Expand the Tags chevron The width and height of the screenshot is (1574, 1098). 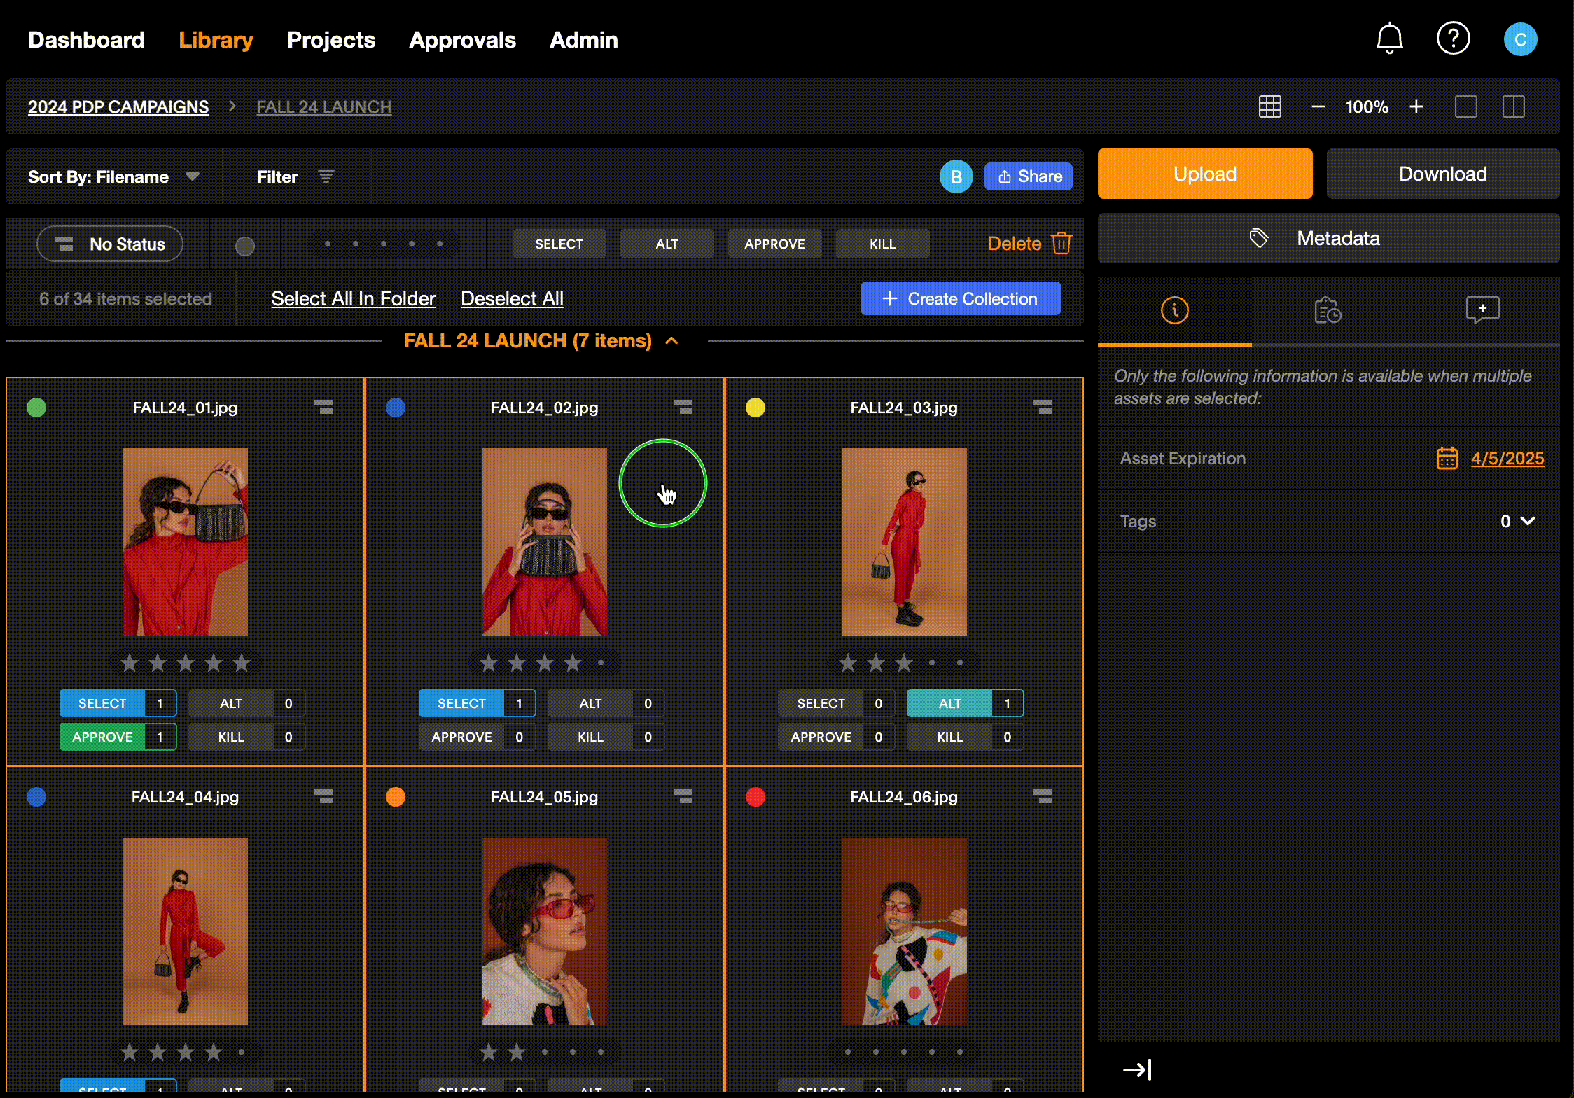pos(1528,520)
